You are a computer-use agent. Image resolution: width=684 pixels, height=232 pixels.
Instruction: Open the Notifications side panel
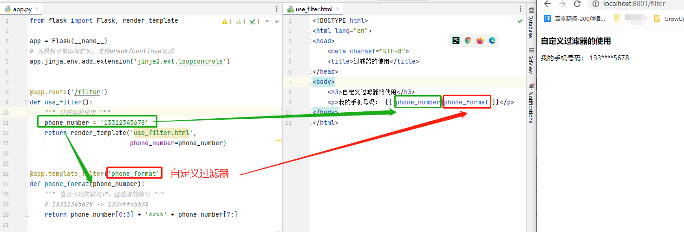point(531,103)
